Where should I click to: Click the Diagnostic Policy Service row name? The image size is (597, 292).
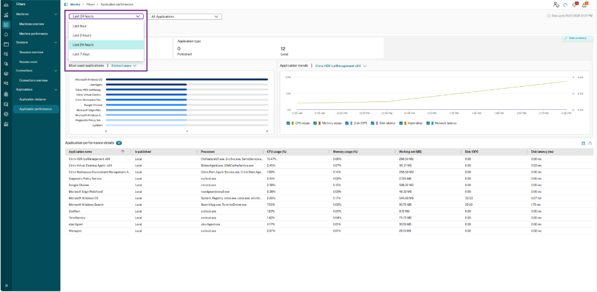pos(85,178)
